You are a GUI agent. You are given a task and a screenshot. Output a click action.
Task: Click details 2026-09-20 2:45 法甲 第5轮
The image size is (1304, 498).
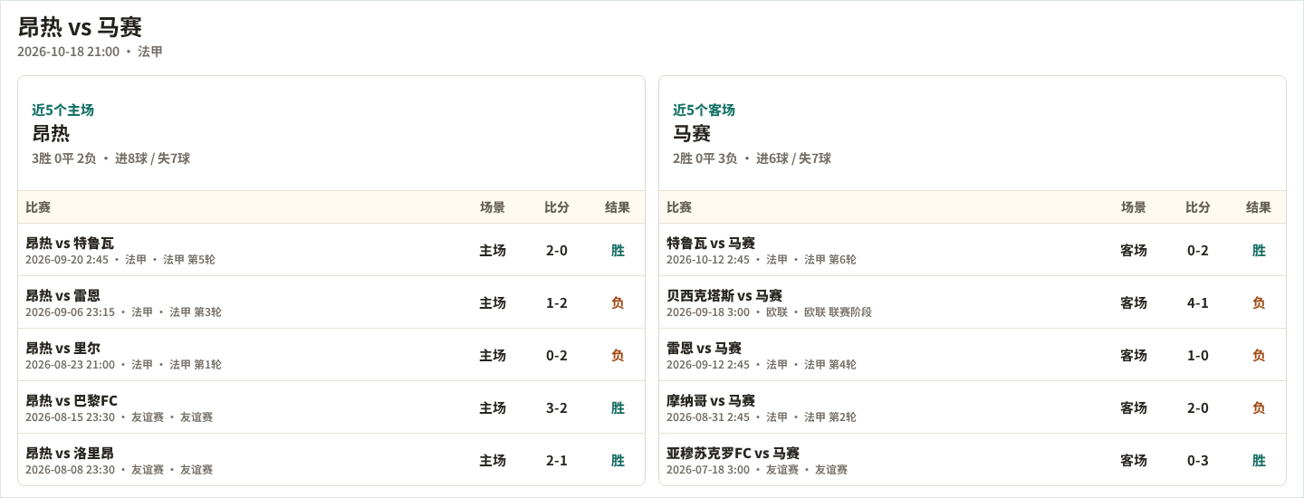(x=120, y=260)
